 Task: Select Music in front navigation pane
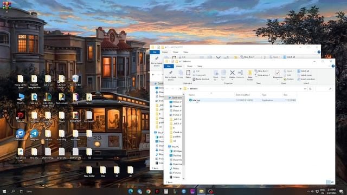pyautogui.click(x=174, y=168)
